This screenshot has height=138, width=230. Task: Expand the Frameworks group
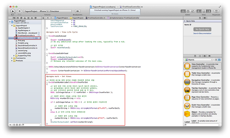(12, 58)
